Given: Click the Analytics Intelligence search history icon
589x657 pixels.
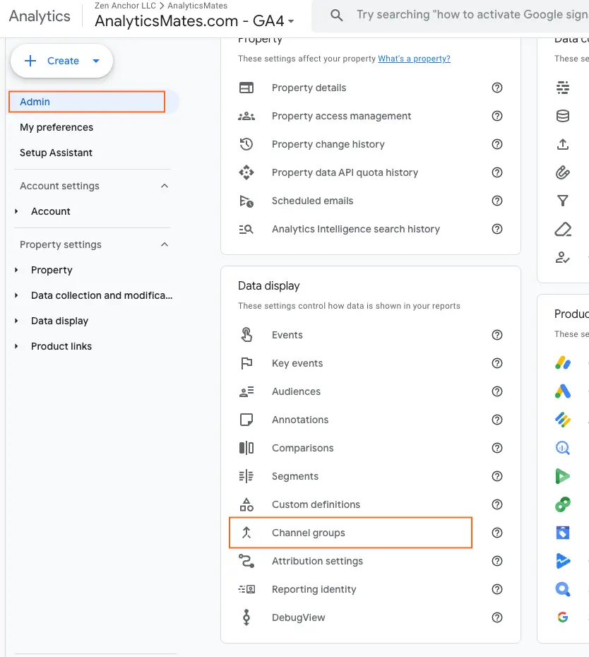Looking at the screenshot, I should (246, 229).
